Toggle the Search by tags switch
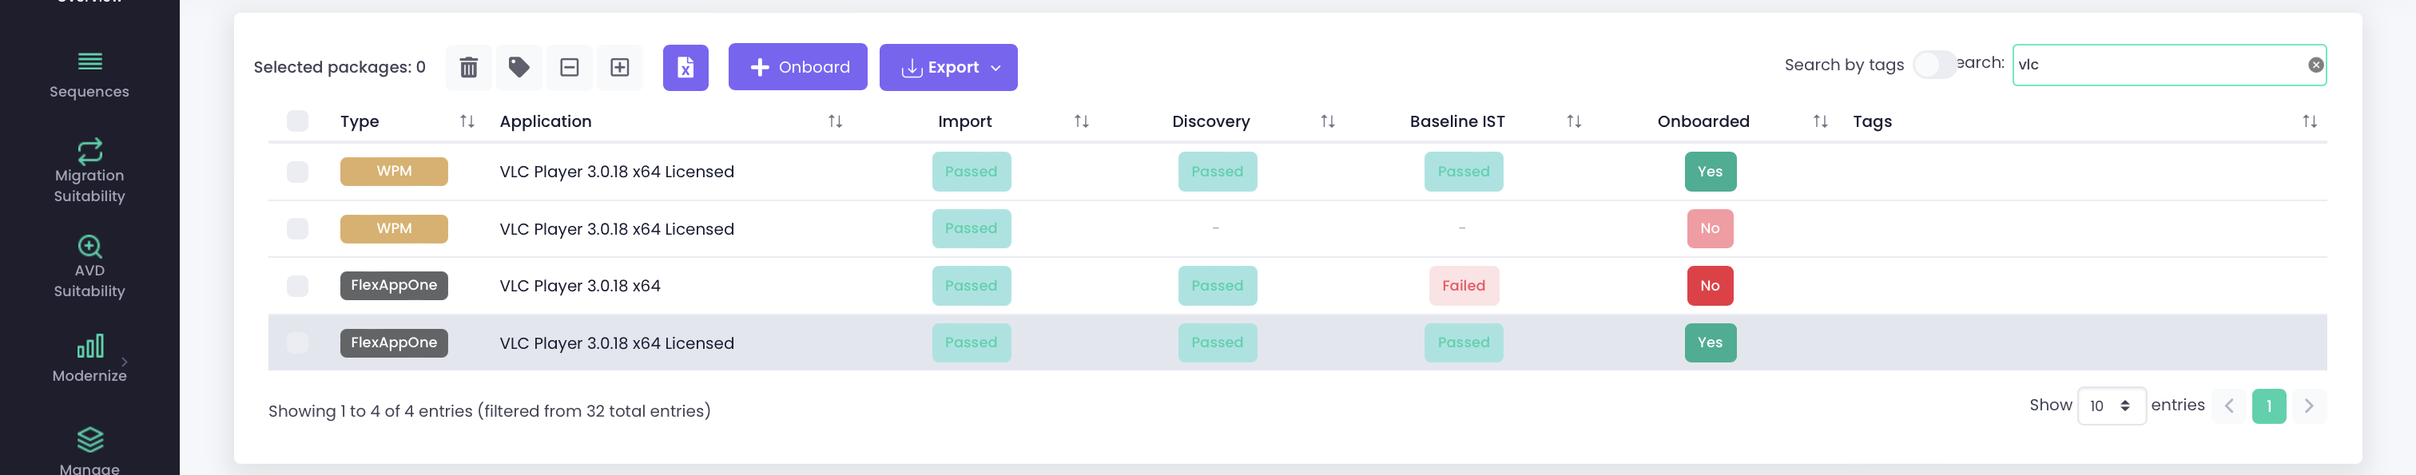 (1933, 65)
